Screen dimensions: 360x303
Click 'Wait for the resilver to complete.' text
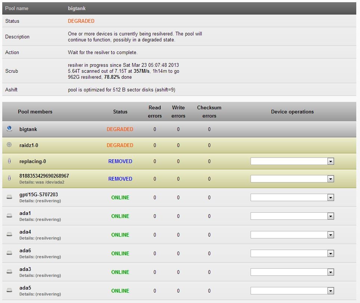(x=103, y=53)
